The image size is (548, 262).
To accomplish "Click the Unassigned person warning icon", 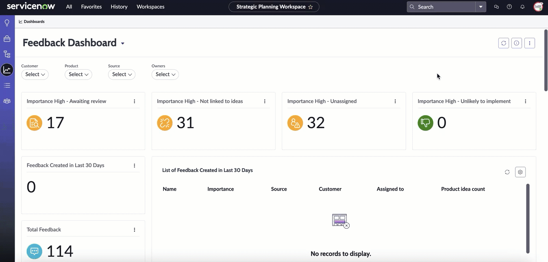I will tap(295, 123).
